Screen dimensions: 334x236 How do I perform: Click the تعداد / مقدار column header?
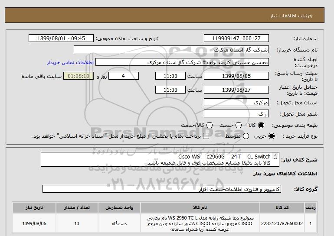77,207
